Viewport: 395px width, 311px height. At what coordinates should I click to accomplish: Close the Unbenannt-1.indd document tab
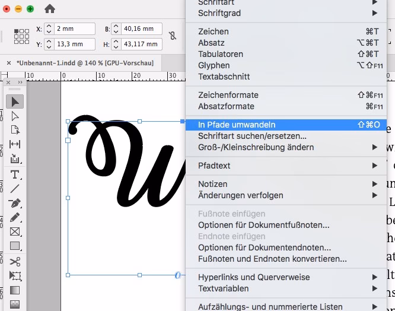(9, 63)
